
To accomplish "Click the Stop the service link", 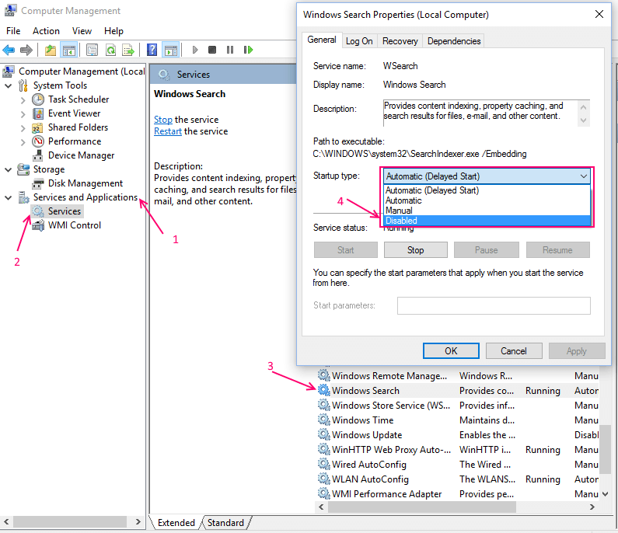I will (163, 120).
